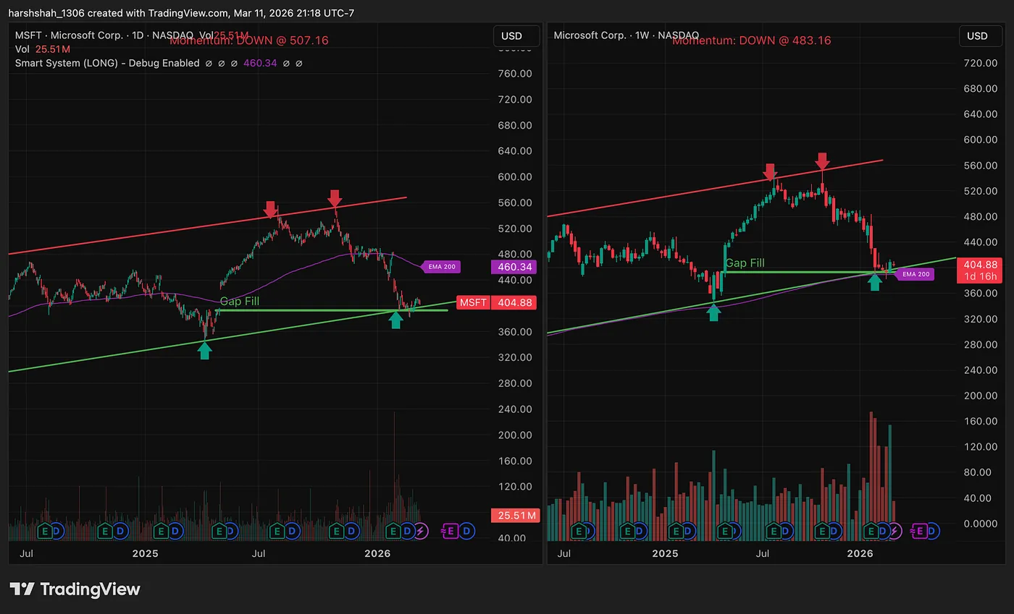Click the harshshah_1306 created with TradingView.com caption
1014x614 pixels.
181,13
